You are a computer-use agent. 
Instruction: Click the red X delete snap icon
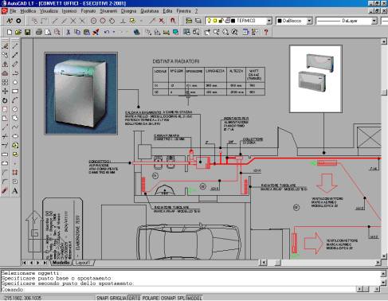click(161, 21)
